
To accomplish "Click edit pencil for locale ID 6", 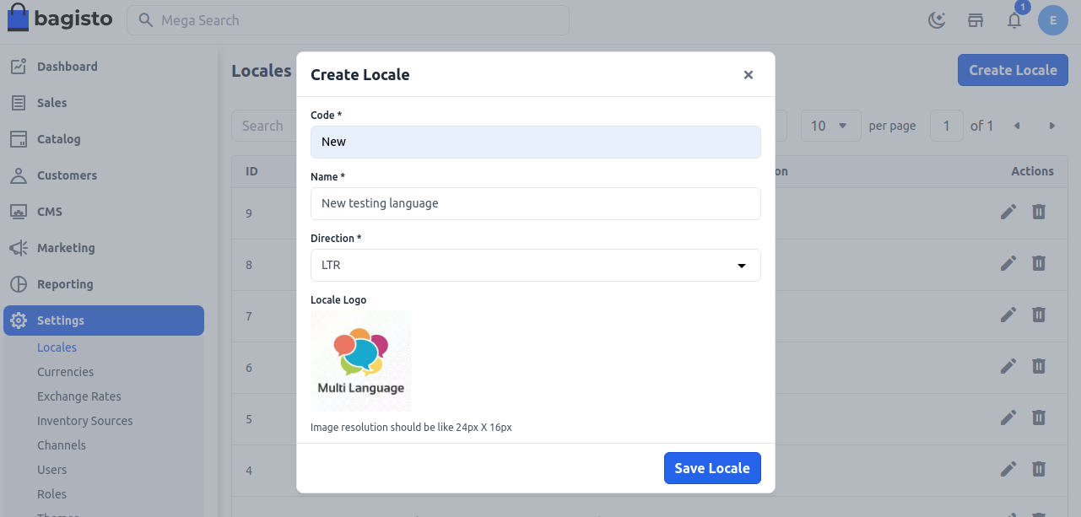I will point(1008,366).
